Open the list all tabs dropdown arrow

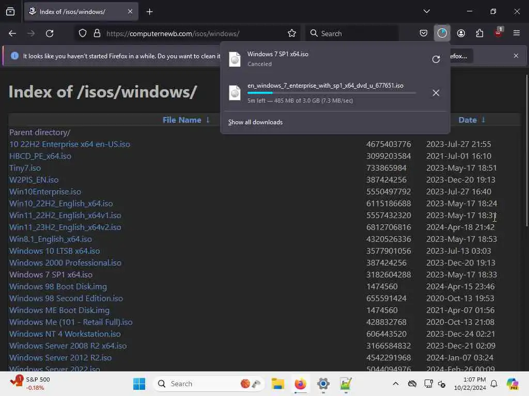coord(426,11)
